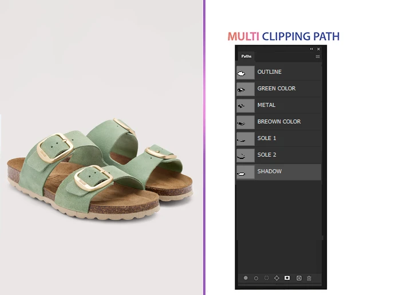Select the GREEN COLOR path
This screenshot has height=295, width=415.
[276, 89]
